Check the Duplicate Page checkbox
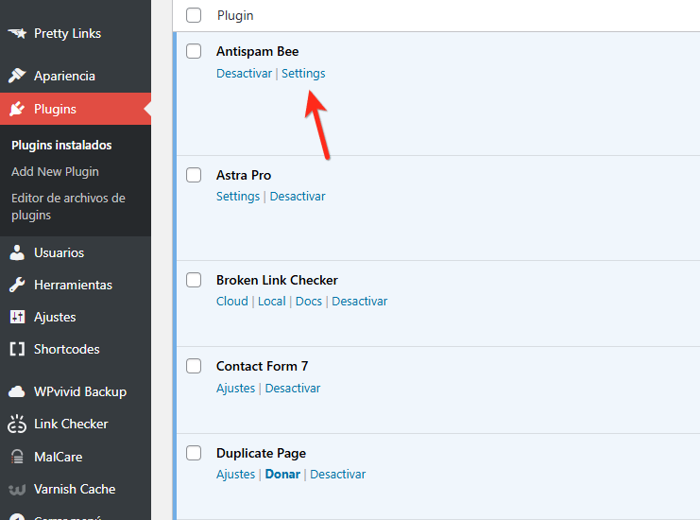700x520 pixels. pos(194,453)
